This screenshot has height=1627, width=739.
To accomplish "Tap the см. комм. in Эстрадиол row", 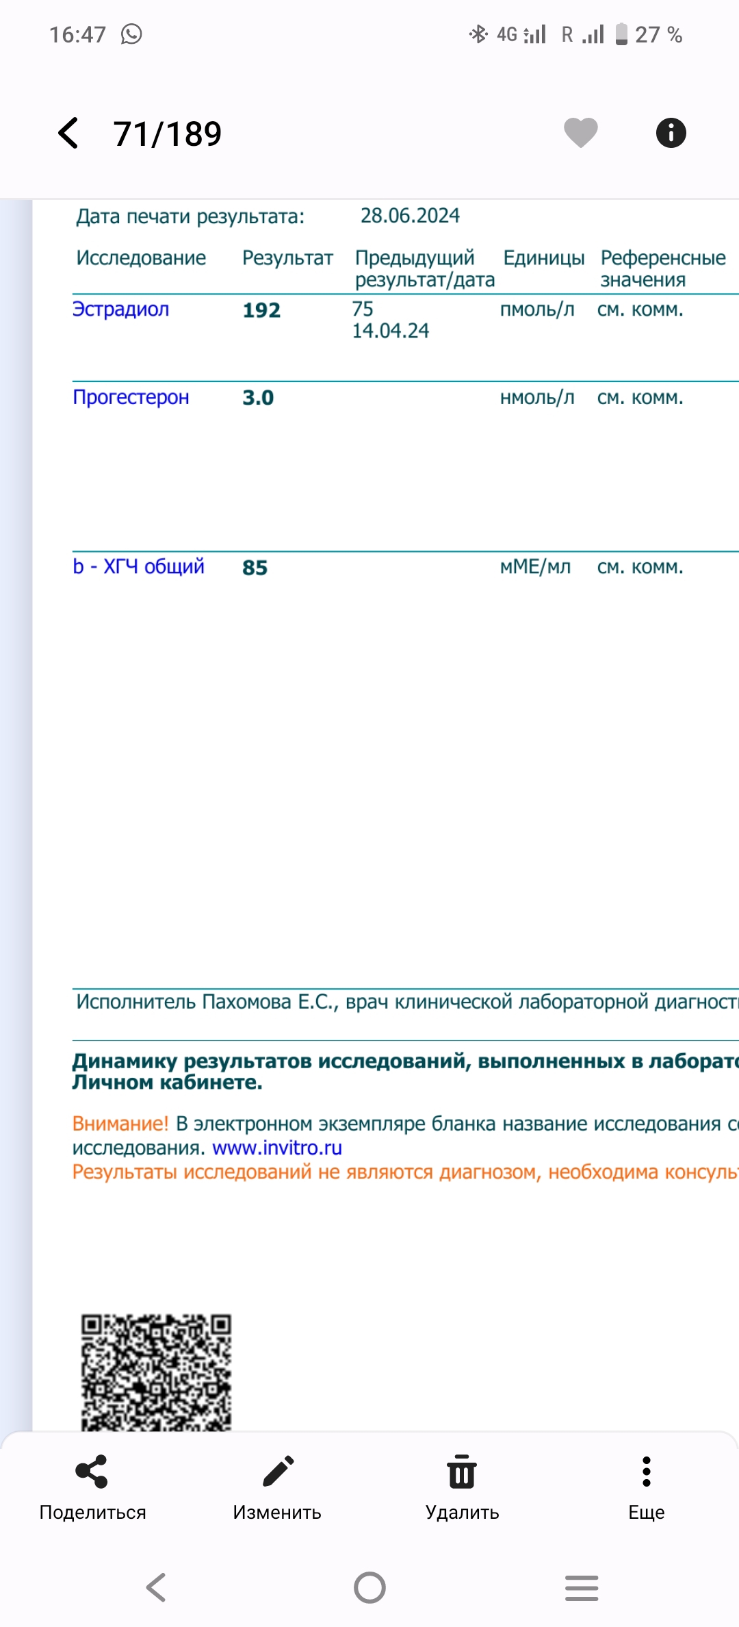I will click(640, 310).
